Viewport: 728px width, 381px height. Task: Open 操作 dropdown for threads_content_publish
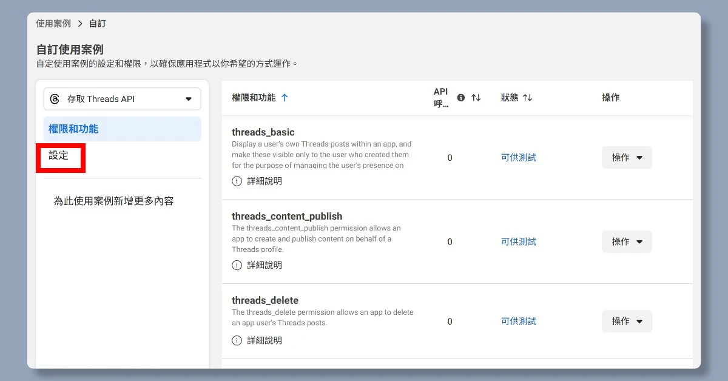coord(627,241)
